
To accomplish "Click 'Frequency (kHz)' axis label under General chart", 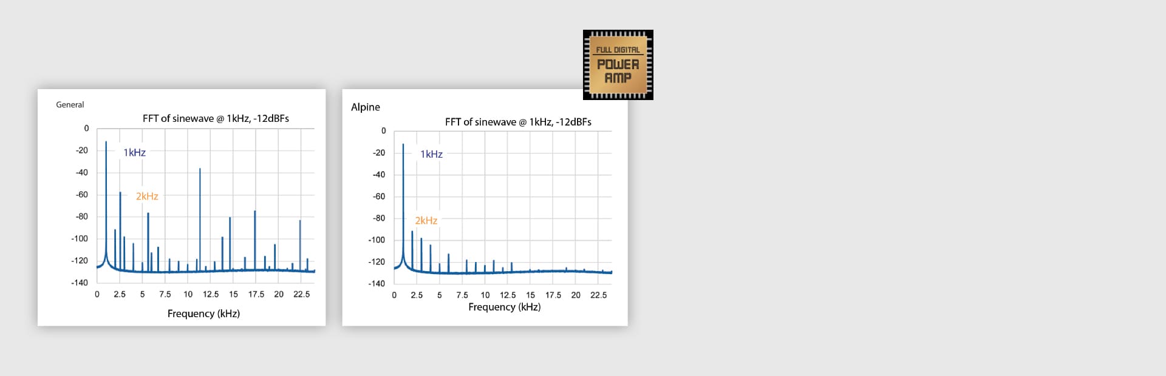I will (203, 314).
